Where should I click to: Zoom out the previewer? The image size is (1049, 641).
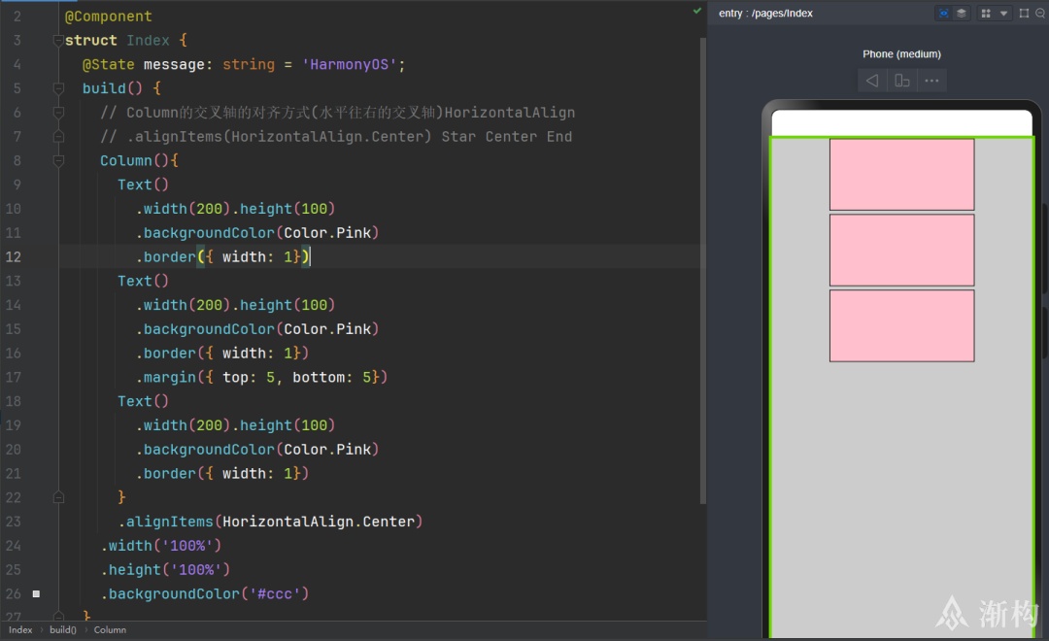(1040, 14)
